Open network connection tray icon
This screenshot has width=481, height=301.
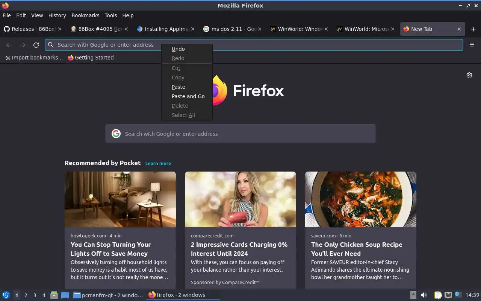pyautogui.click(x=448, y=295)
